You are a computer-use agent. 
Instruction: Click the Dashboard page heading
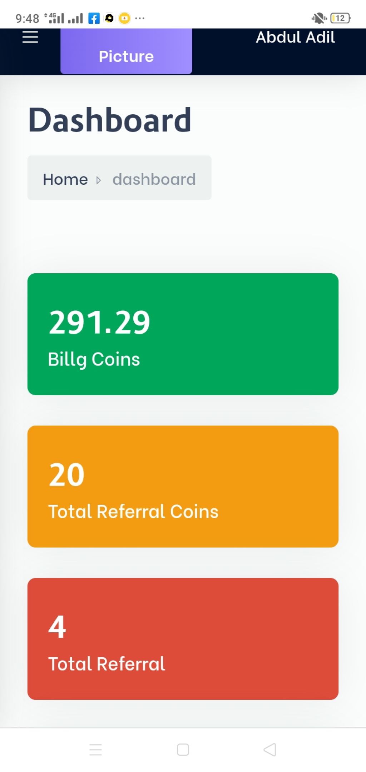pyautogui.click(x=110, y=120)
